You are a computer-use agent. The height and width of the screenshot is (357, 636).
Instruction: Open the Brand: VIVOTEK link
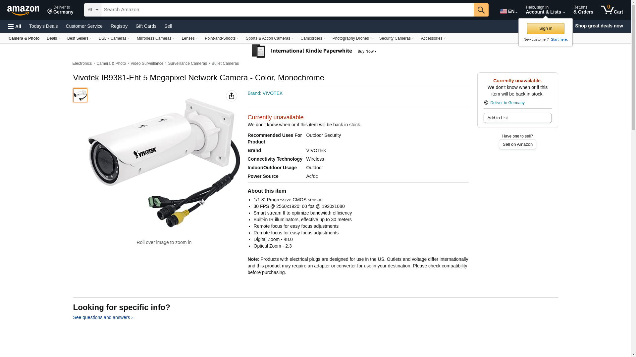tap(265, 93)
